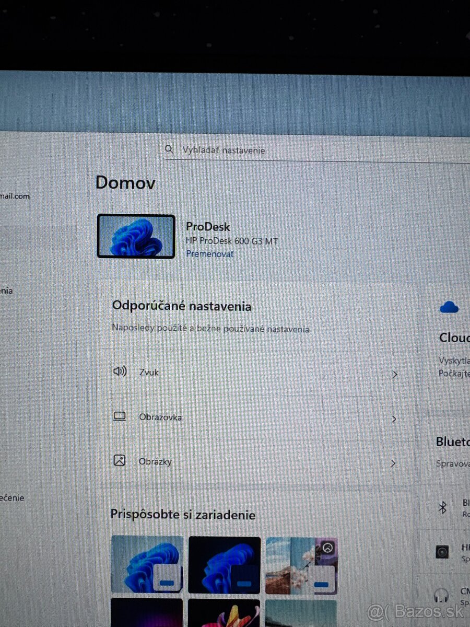The width and height of the screenshot is (470, 627).
Task: Click the Obrázky picture icon
Action: (x=120, y=461)
